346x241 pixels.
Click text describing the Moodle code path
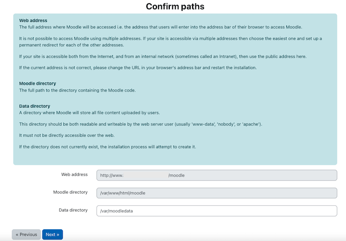pyautogui.click(x=77, y=90)
